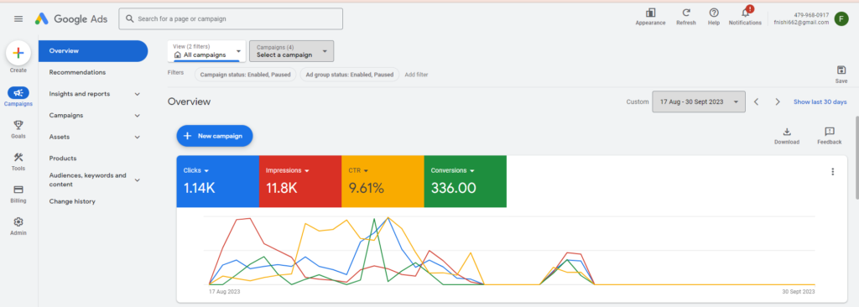Click the account email fnishi662@gmail.com
The height and width of the screenshot is (307, 859).
(x=801, y=23)
